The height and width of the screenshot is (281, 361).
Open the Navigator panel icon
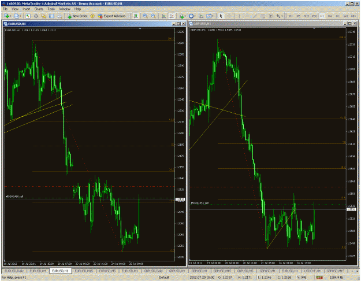click(x=44, y=16)
